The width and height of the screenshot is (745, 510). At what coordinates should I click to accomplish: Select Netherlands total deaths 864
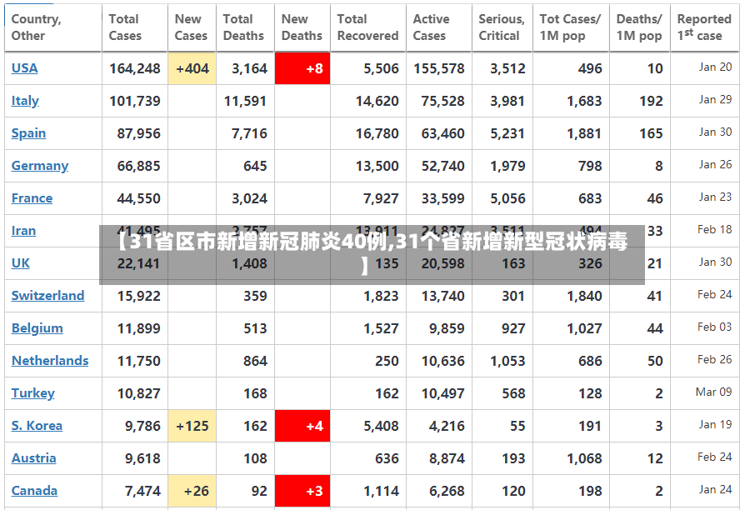(255, 361)
